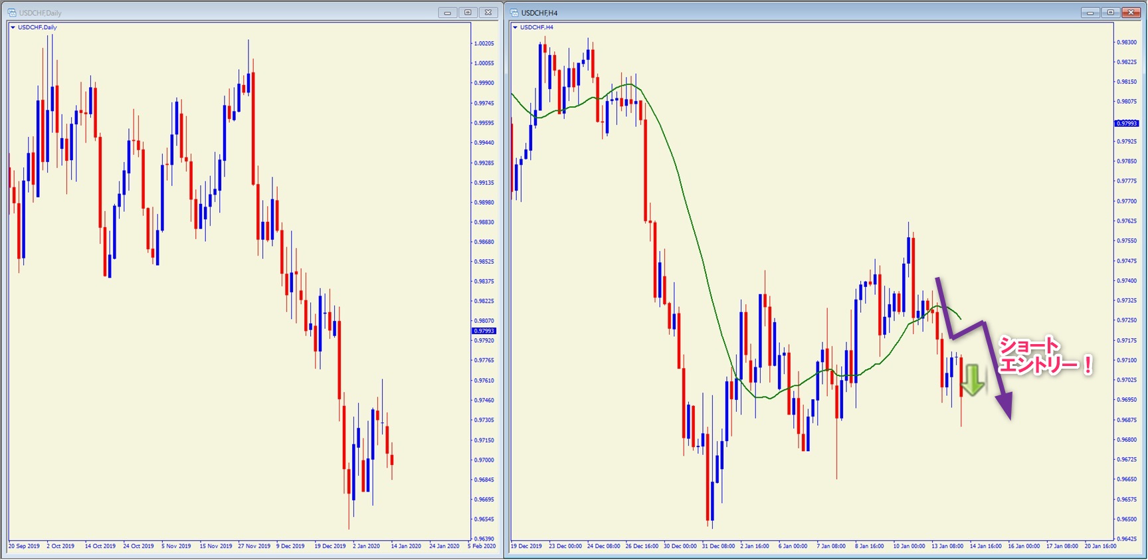Expand the triangle beside the USDCHF,H4 chart label
The height and width of the screenshot is (560, 1148).
click(x=515, y=27)
